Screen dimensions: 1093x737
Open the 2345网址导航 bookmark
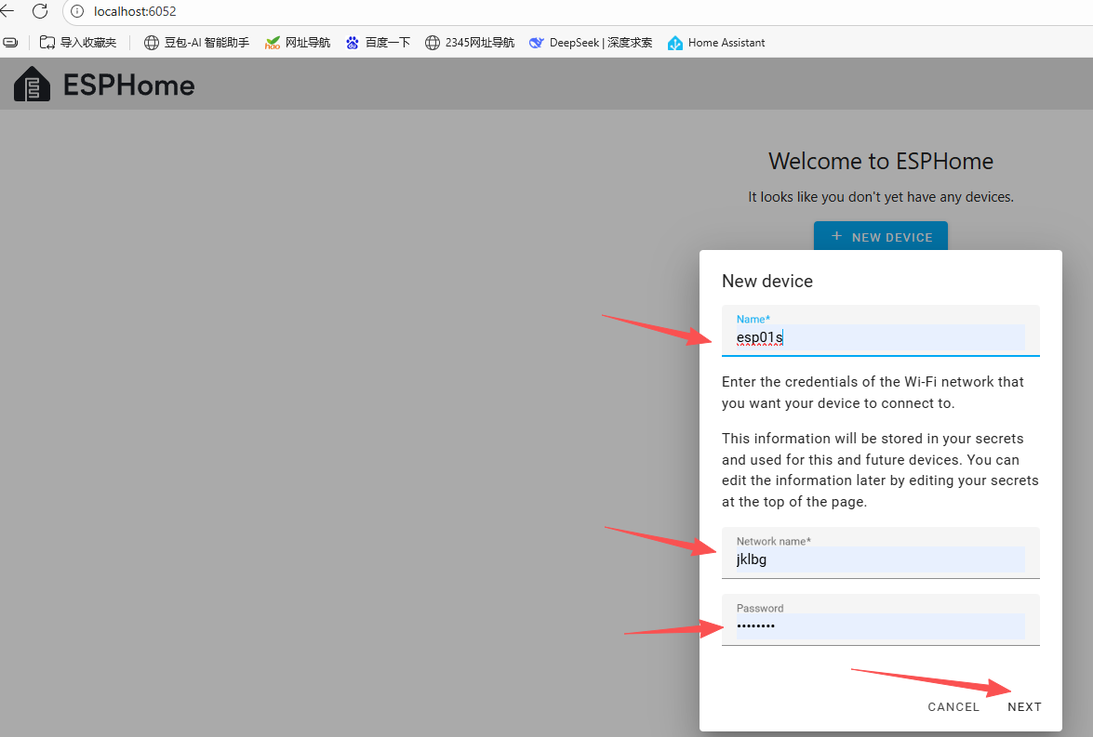pos(470,43)
